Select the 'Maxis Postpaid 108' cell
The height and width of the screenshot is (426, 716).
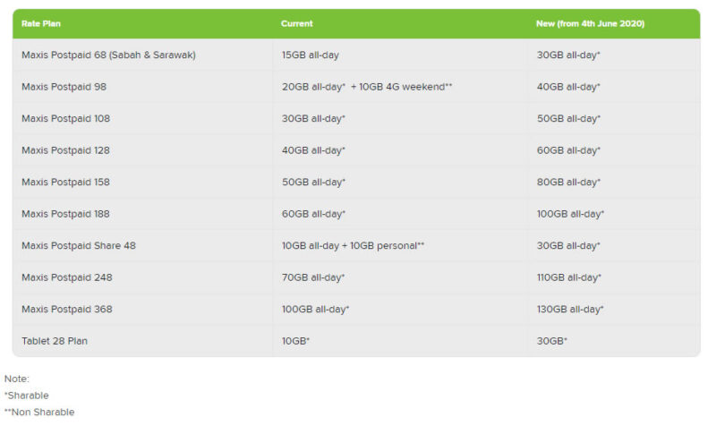[65, 118]
